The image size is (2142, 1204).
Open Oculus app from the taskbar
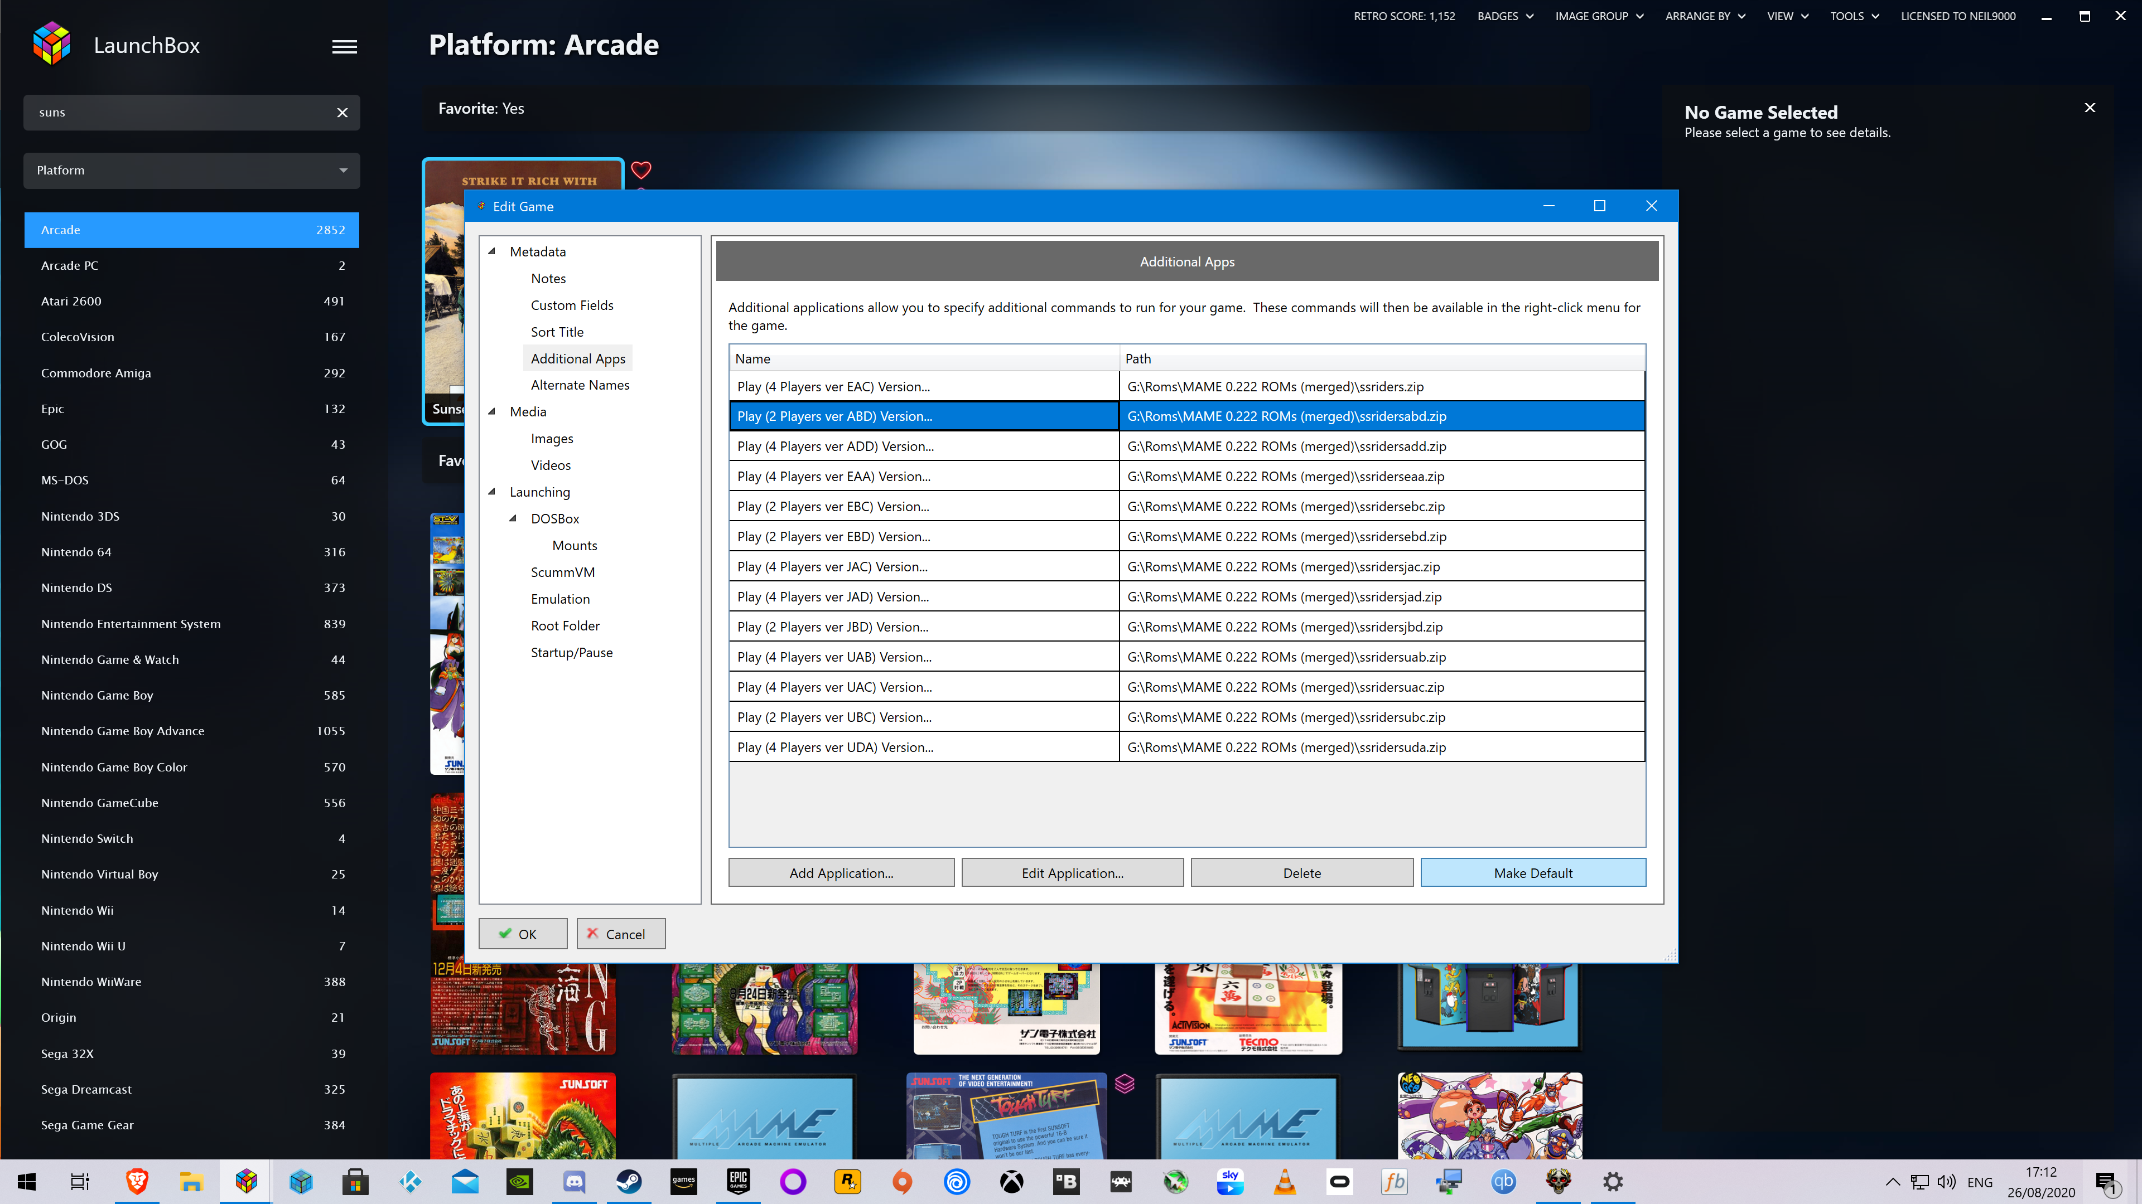click(x=1339, y=1181)
